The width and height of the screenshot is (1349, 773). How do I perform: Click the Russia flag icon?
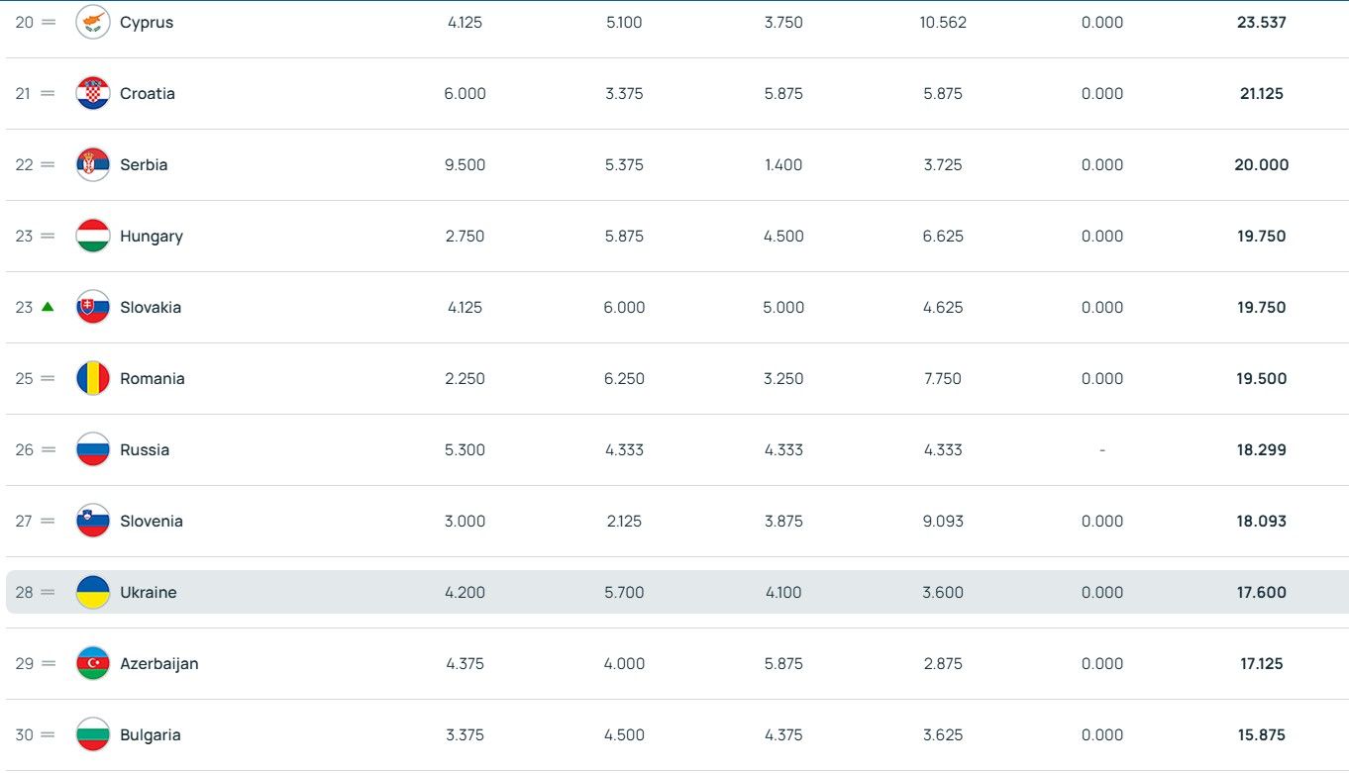coord(93,449)
